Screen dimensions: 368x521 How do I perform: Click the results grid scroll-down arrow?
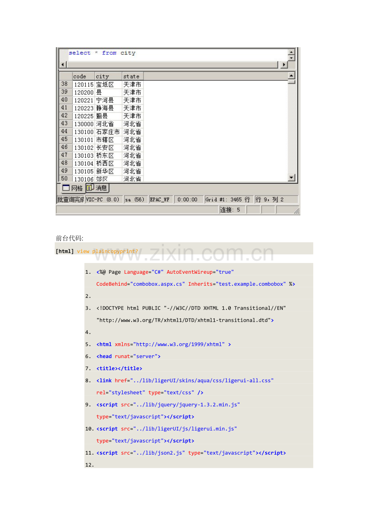click(292, 178)
